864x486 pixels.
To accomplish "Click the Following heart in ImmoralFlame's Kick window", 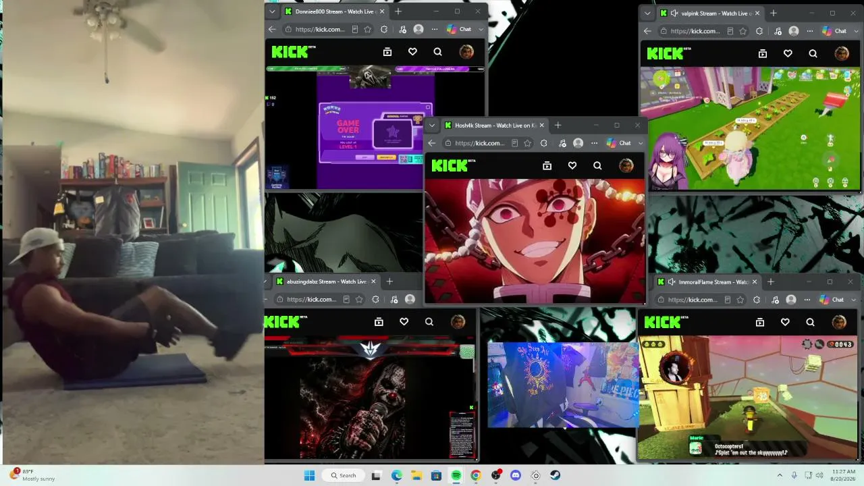I will tap(785, 322).
